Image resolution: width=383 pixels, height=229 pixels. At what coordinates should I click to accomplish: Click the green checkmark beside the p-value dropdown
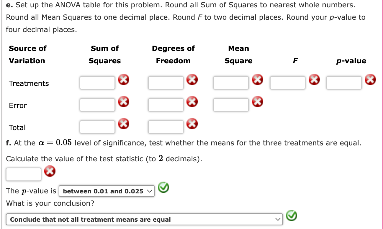pos(163,188)
